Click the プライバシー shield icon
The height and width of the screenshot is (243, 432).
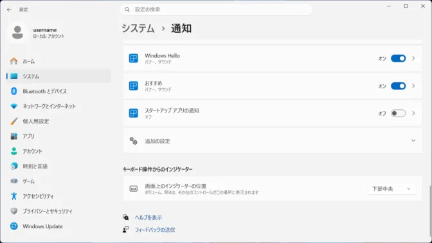tap(14, 211)
